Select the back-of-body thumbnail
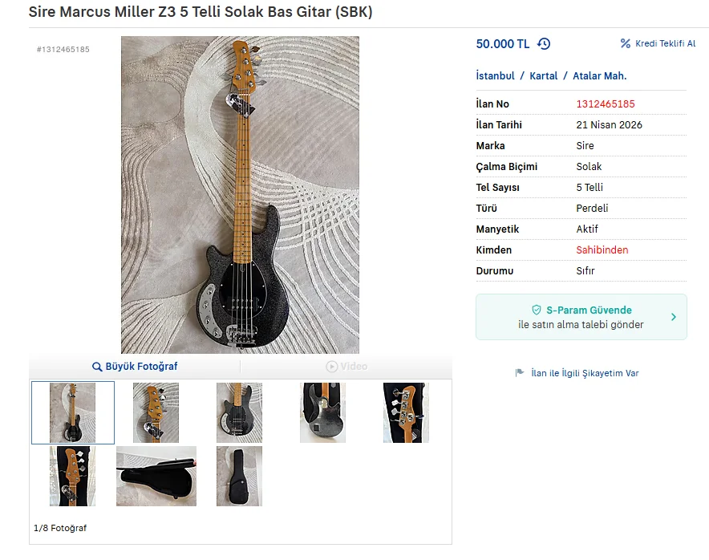Screen dimensions: 709x560 coord(322,412)
